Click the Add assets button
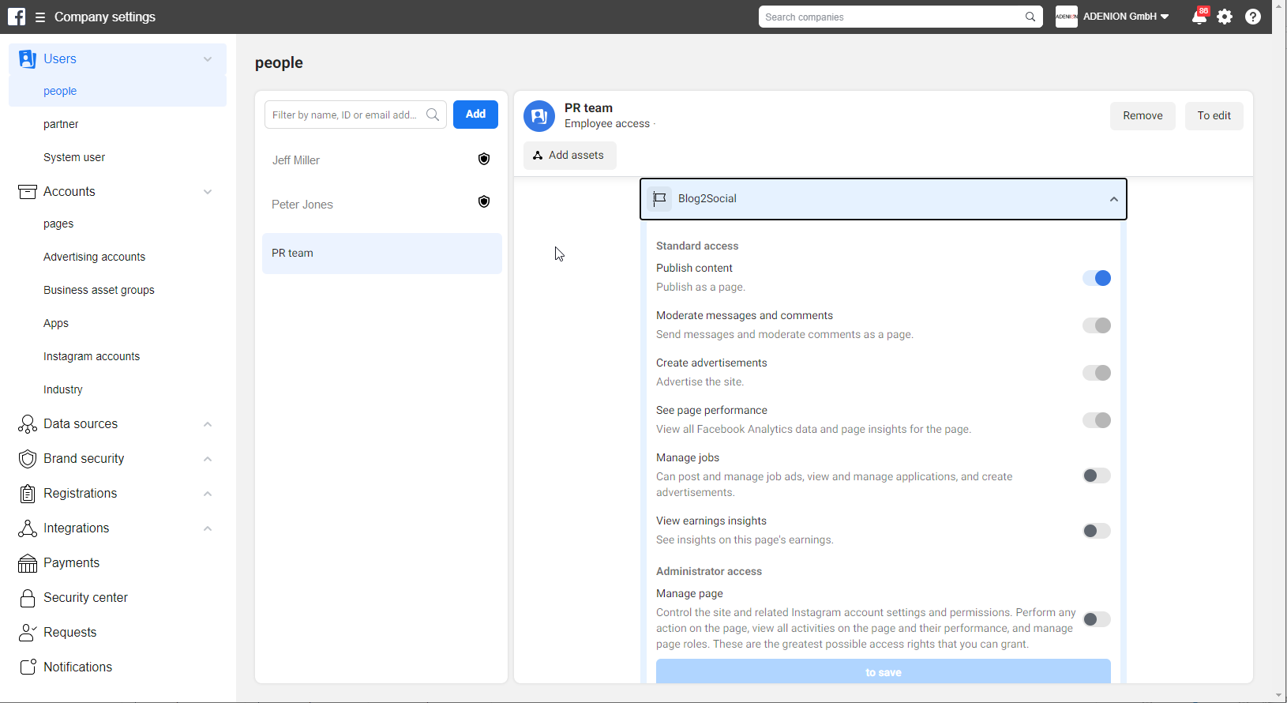Image resolution: width=1287 pixels, height=703 pixels. click(569, 156)
